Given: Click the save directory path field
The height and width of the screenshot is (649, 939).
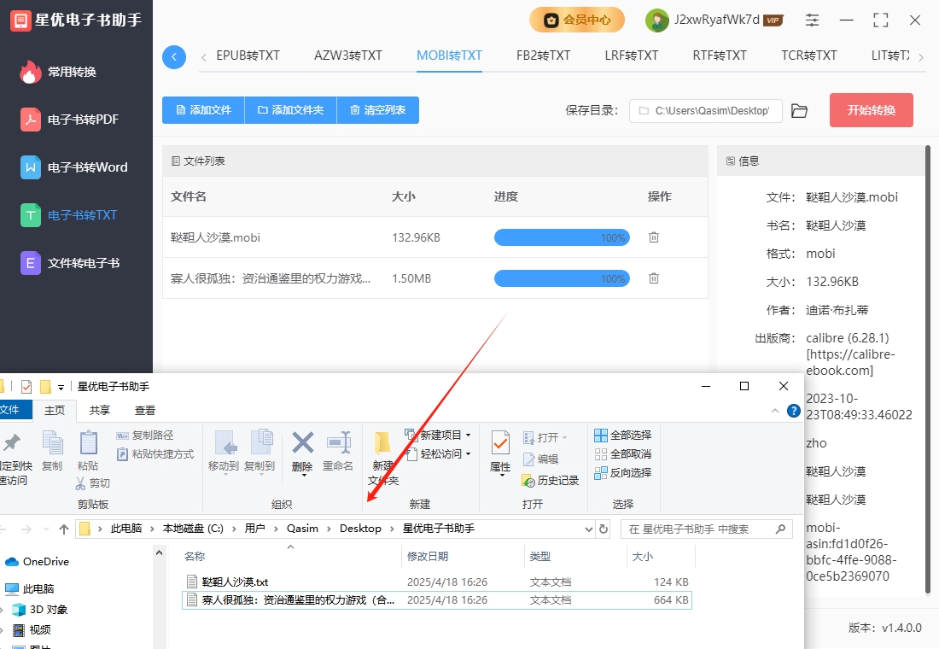Looking at the screenshot, I should click(x=705, y=111).
